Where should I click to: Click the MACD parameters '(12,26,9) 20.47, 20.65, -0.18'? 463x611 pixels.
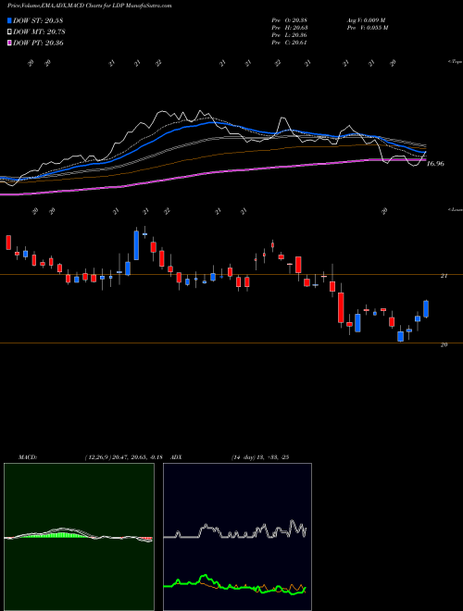(x=123, y=457)
